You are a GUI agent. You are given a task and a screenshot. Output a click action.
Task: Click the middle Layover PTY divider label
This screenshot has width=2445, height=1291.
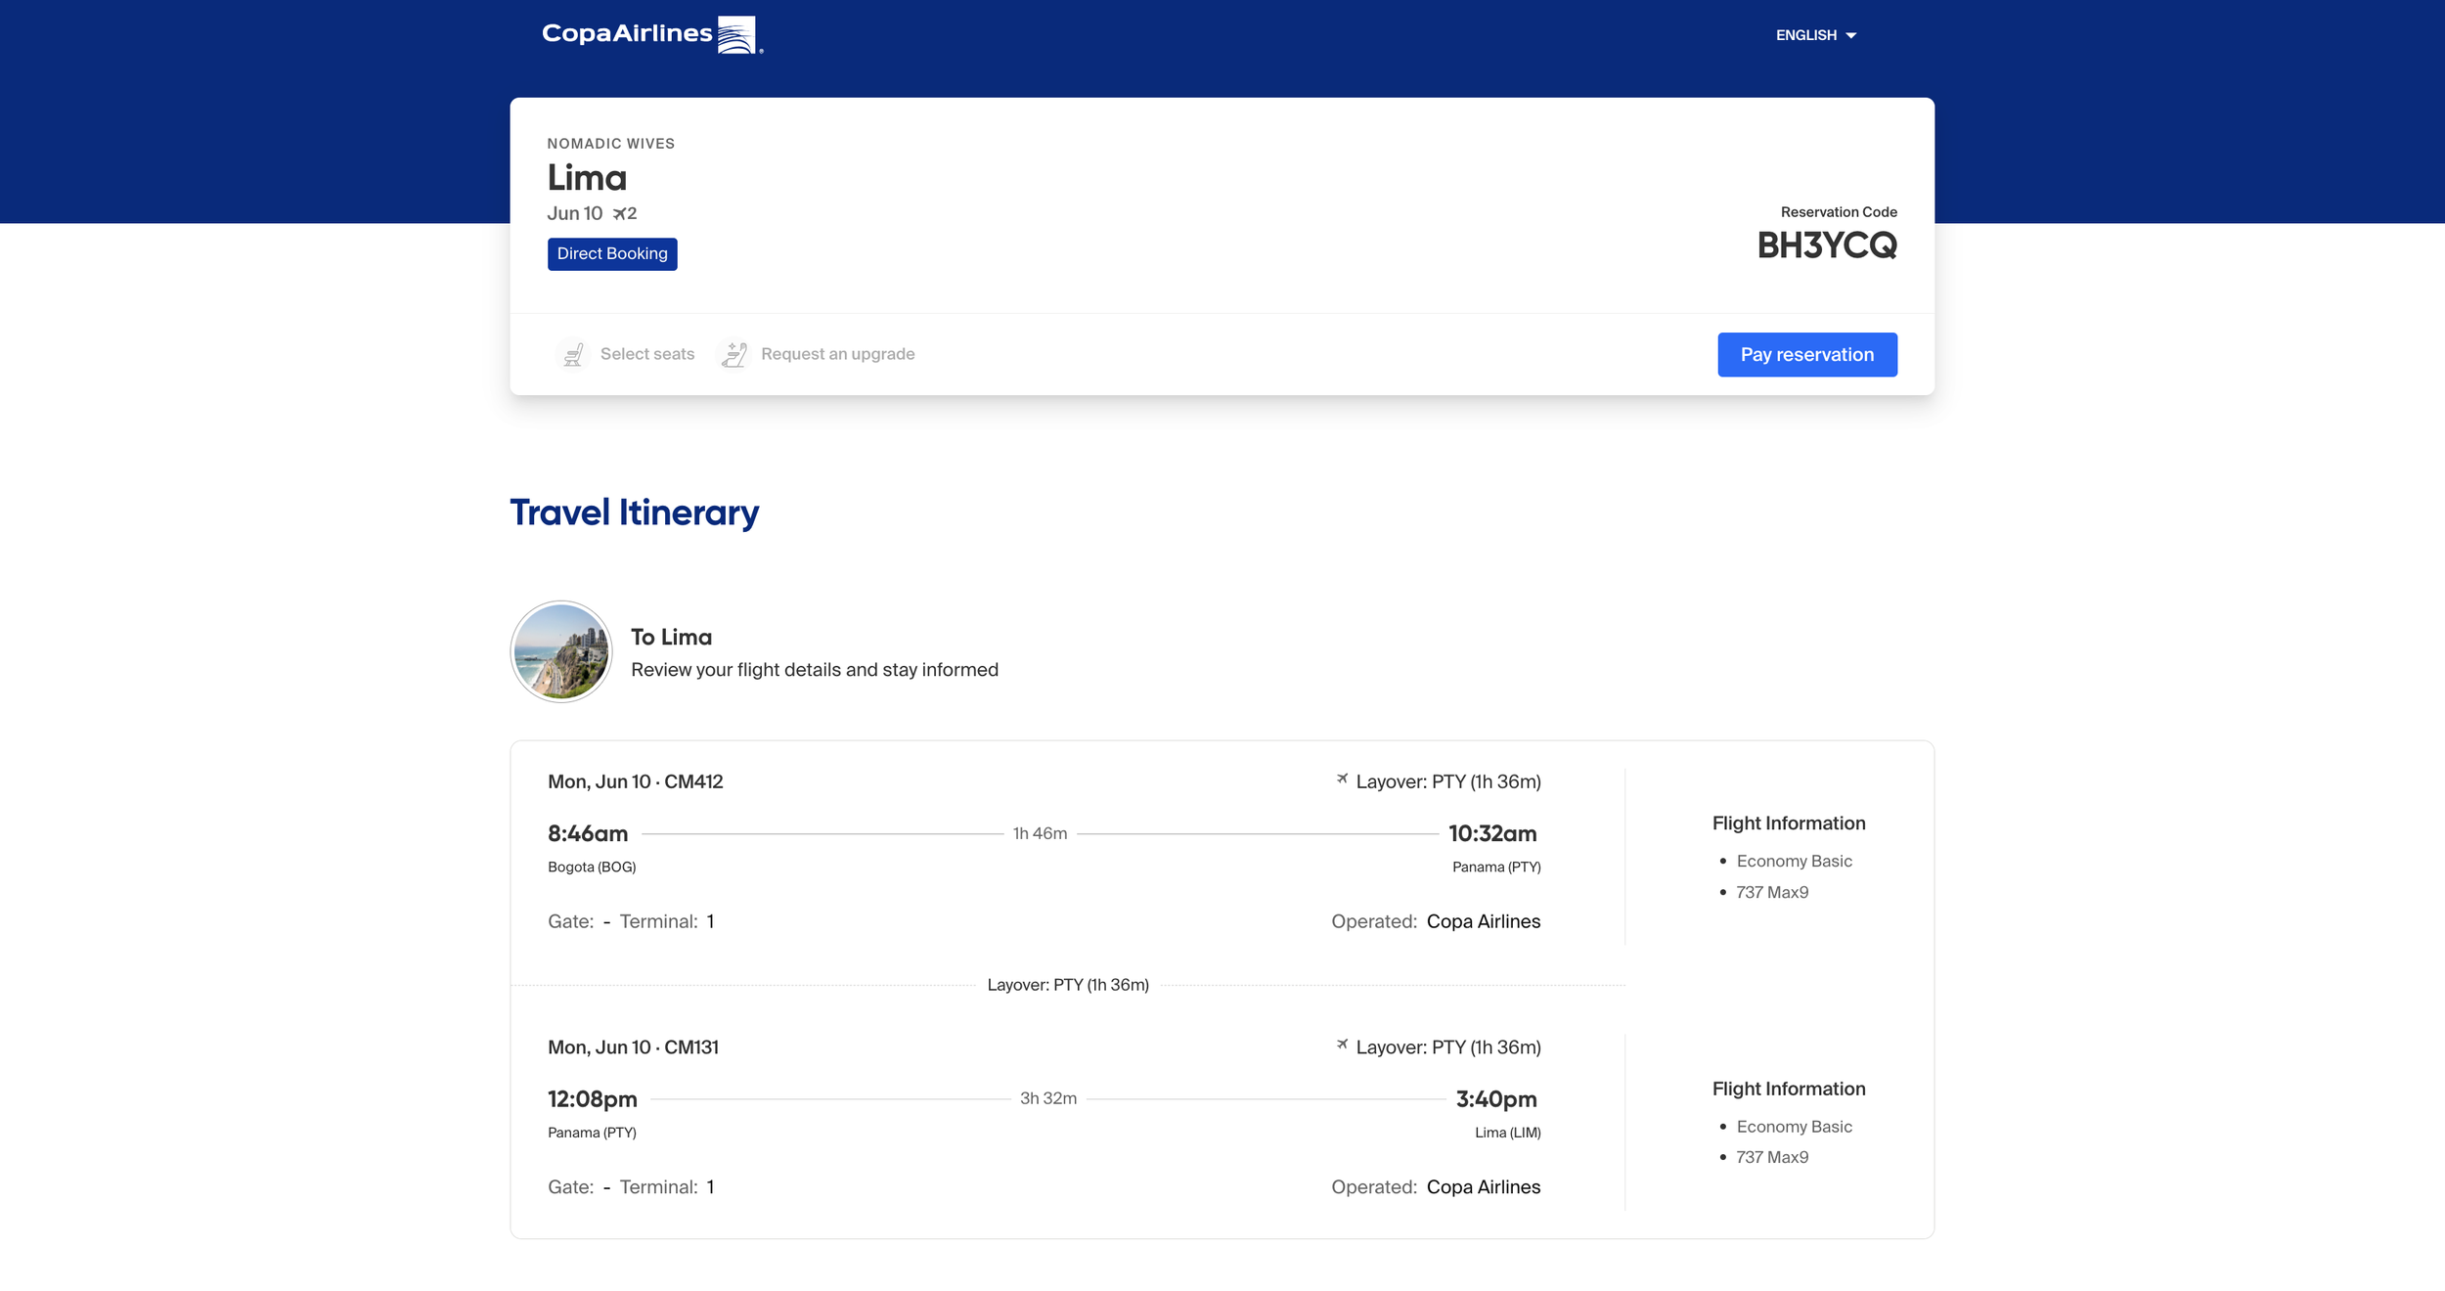pyautogui.click(x=1067, y=985)
